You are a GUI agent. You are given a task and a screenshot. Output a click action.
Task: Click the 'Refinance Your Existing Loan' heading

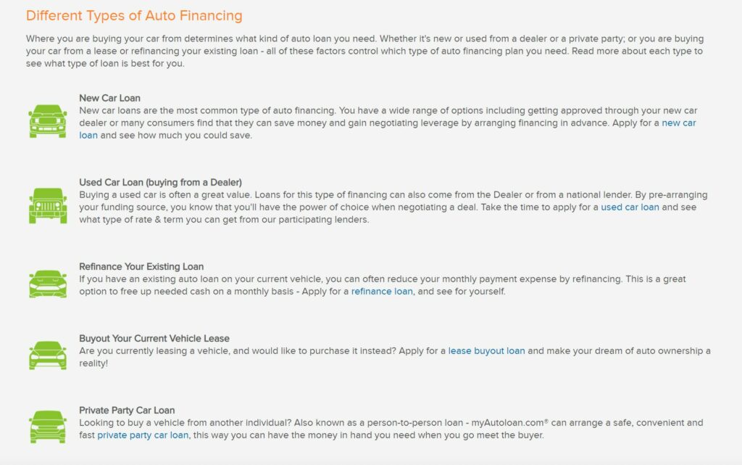point(141,266)
